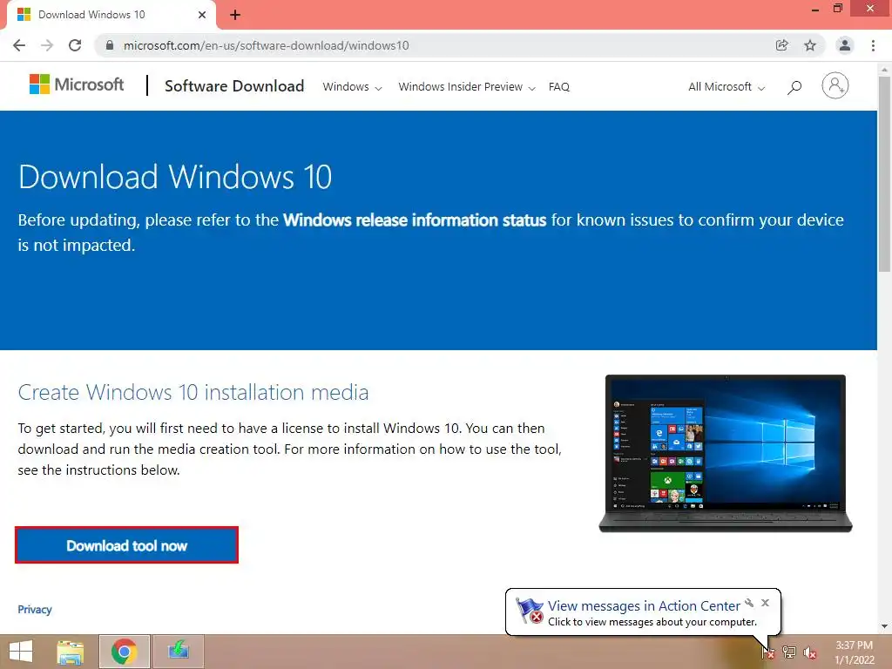Viewport: 892px width, 669px height.
Task: Open File Explorer from the taskbar
Action: (x=71, y=652)
